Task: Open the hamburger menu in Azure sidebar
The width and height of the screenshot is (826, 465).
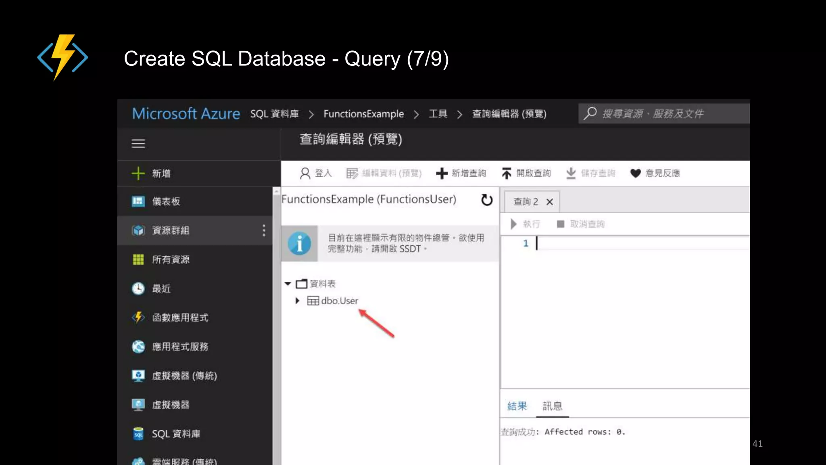Action: coord(138,143)
